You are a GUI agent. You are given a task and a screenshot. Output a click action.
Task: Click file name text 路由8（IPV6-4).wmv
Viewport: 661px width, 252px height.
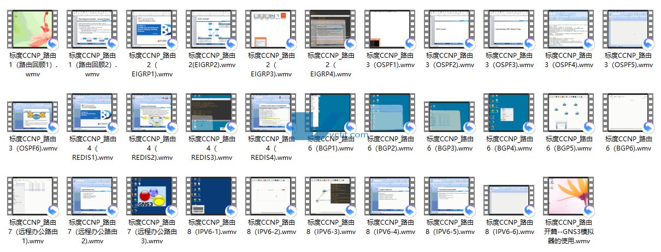click(x=391, y=227)
